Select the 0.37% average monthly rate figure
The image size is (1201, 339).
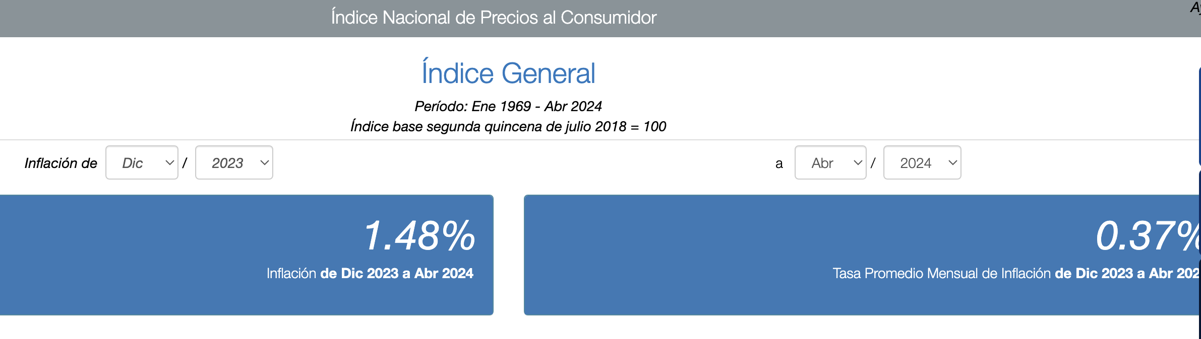1148,235
